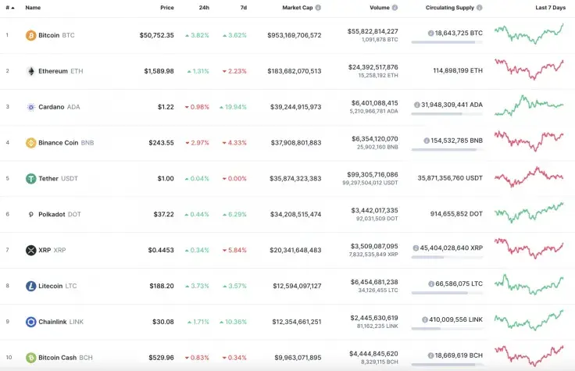Click the Litecoin blue logo icon

pyautogui.click(x=30, y=286)
